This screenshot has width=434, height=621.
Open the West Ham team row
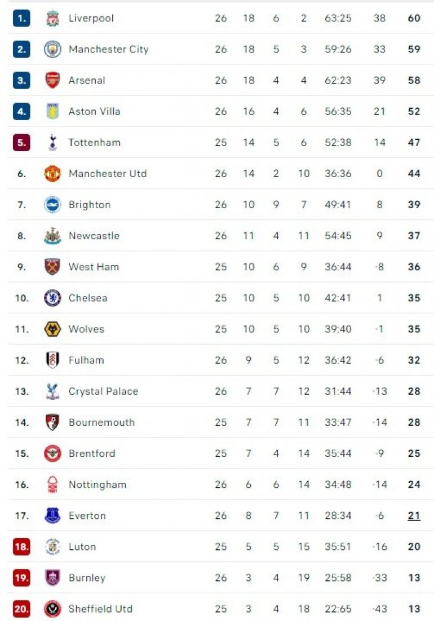pos(220,267)
